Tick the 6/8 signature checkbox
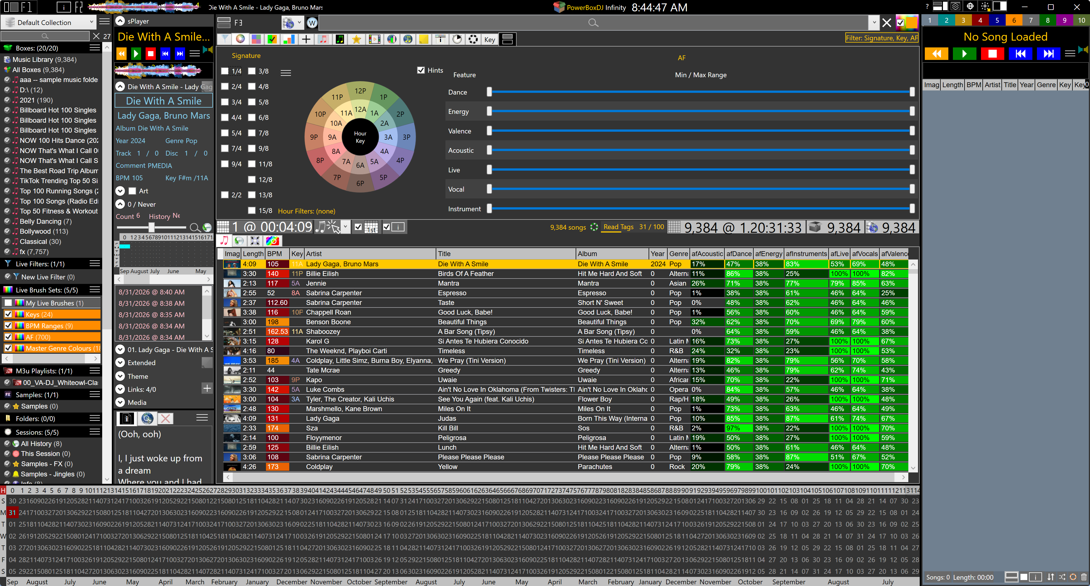The image size is (1090, 586). click(x=252, y=117)
